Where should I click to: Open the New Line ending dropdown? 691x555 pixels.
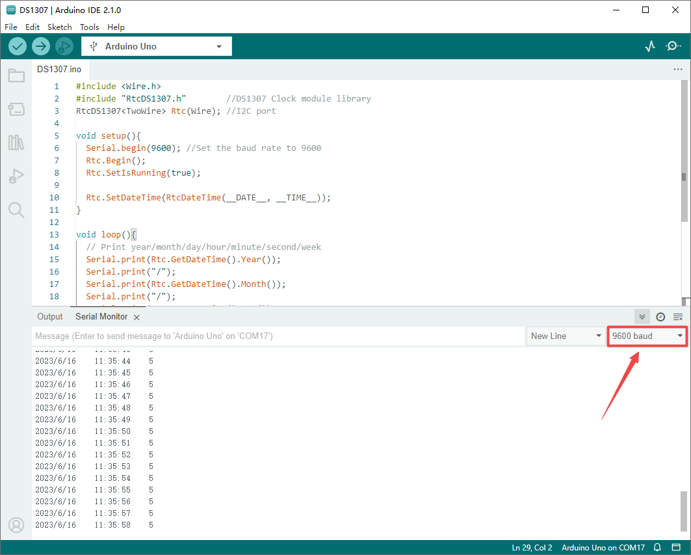tap(566, 336)
